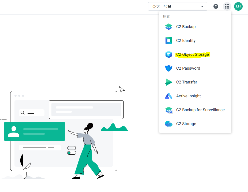This screenshot has width=248, height=192.
Task: Click the illustrated green toggle switch
Action: 72,153
